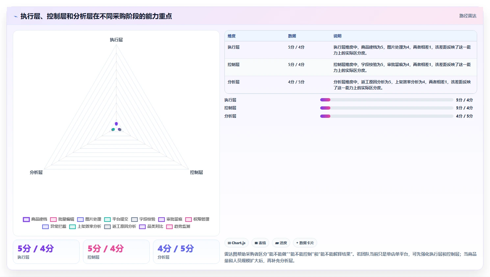Image resolution: width=490 pixels, height=277 pixels.
Task: Hide the 品类对比 dataset in the legend
Action: point(151,226)
